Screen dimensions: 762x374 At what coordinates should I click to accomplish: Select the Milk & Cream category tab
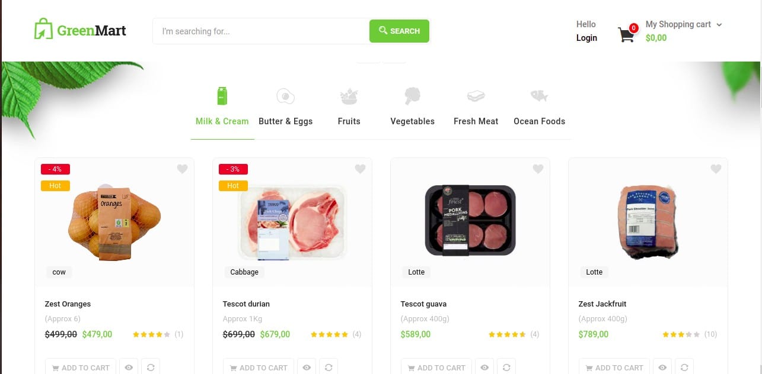pos(222,121)
